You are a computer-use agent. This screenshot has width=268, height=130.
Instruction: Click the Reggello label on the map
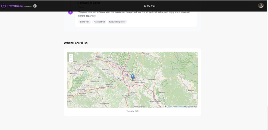pyautogui.click(x=162, y=92)
